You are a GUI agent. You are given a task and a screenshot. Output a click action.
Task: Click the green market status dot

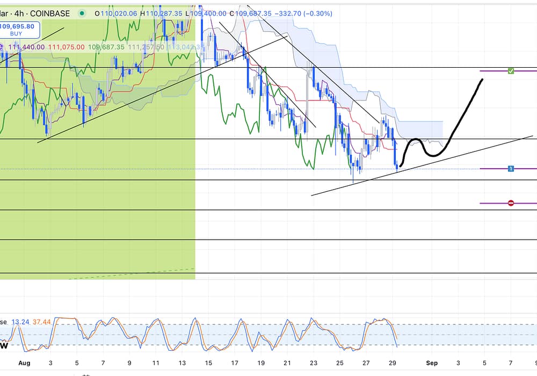coord(82,13)
